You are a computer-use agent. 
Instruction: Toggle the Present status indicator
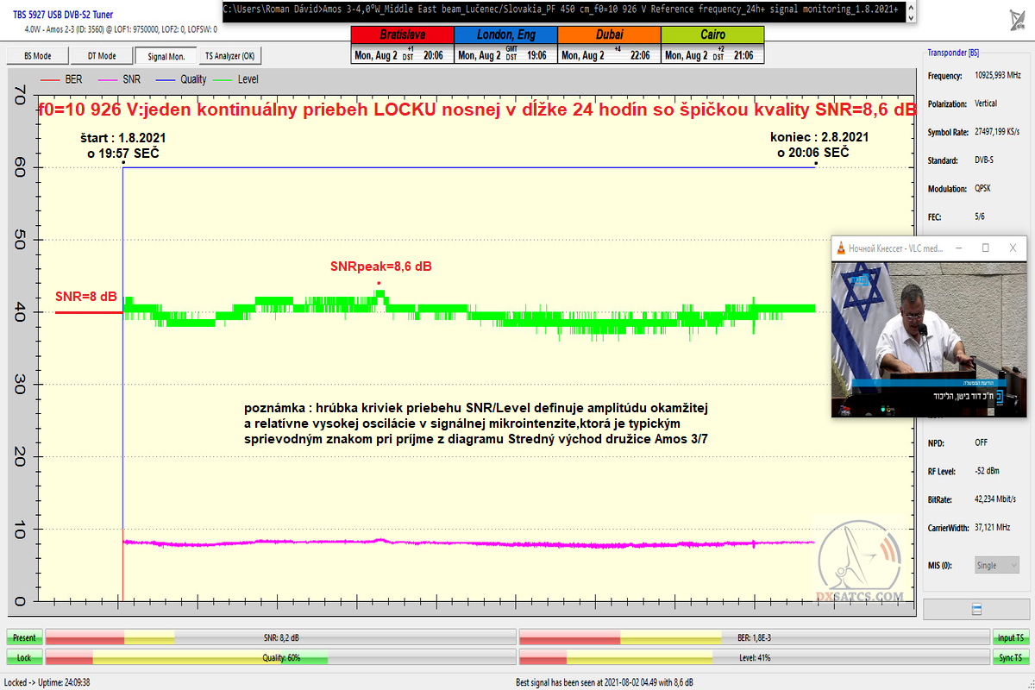24,638
